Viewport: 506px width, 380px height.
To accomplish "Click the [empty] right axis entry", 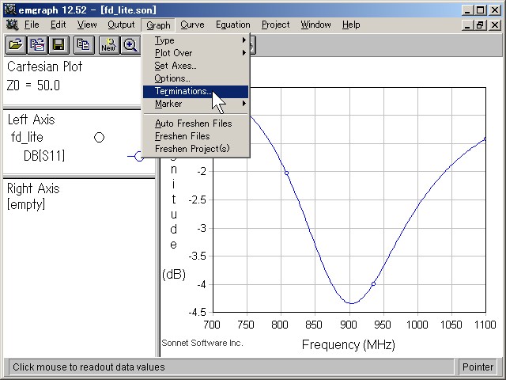I will point(26,204).
